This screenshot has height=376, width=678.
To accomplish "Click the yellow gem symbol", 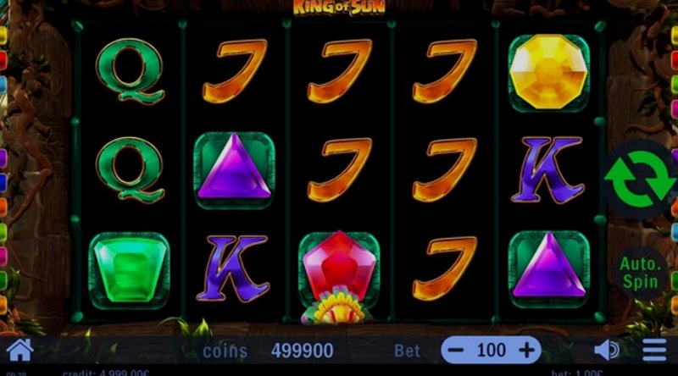I will (x=548, y=72).
